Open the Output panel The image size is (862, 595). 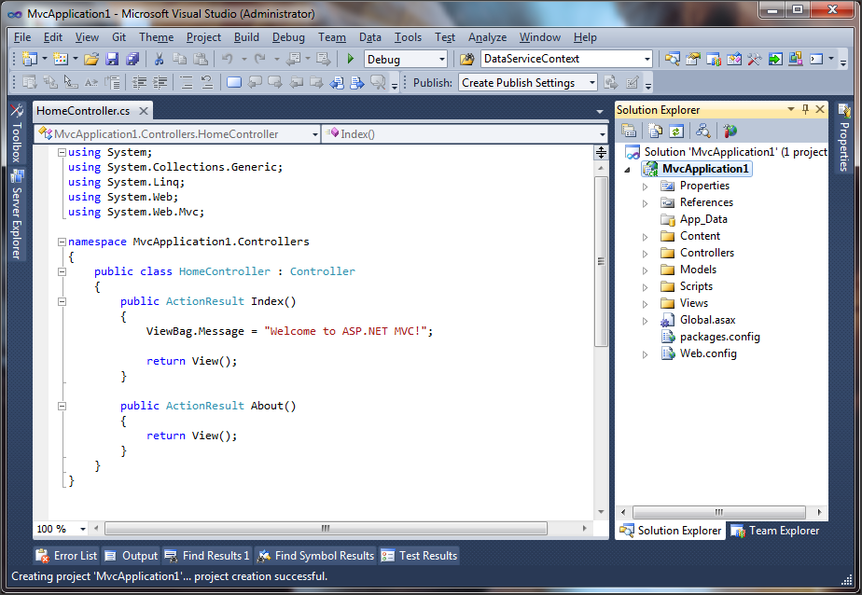[x=132, y=556]
